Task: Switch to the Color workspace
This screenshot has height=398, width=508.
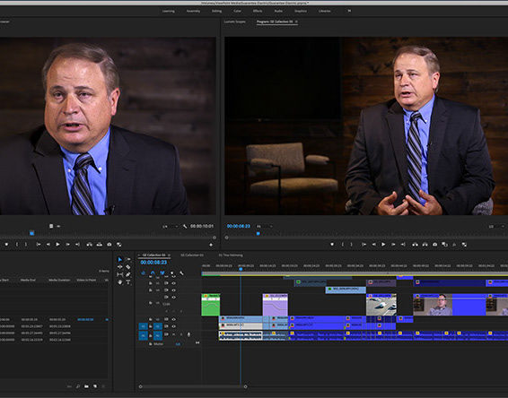Action: (237, 11)
